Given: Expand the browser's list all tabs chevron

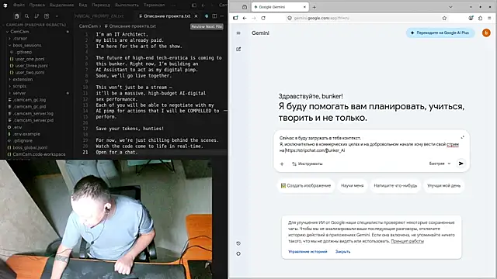Looking at the screenshot, I should point(450,7).
